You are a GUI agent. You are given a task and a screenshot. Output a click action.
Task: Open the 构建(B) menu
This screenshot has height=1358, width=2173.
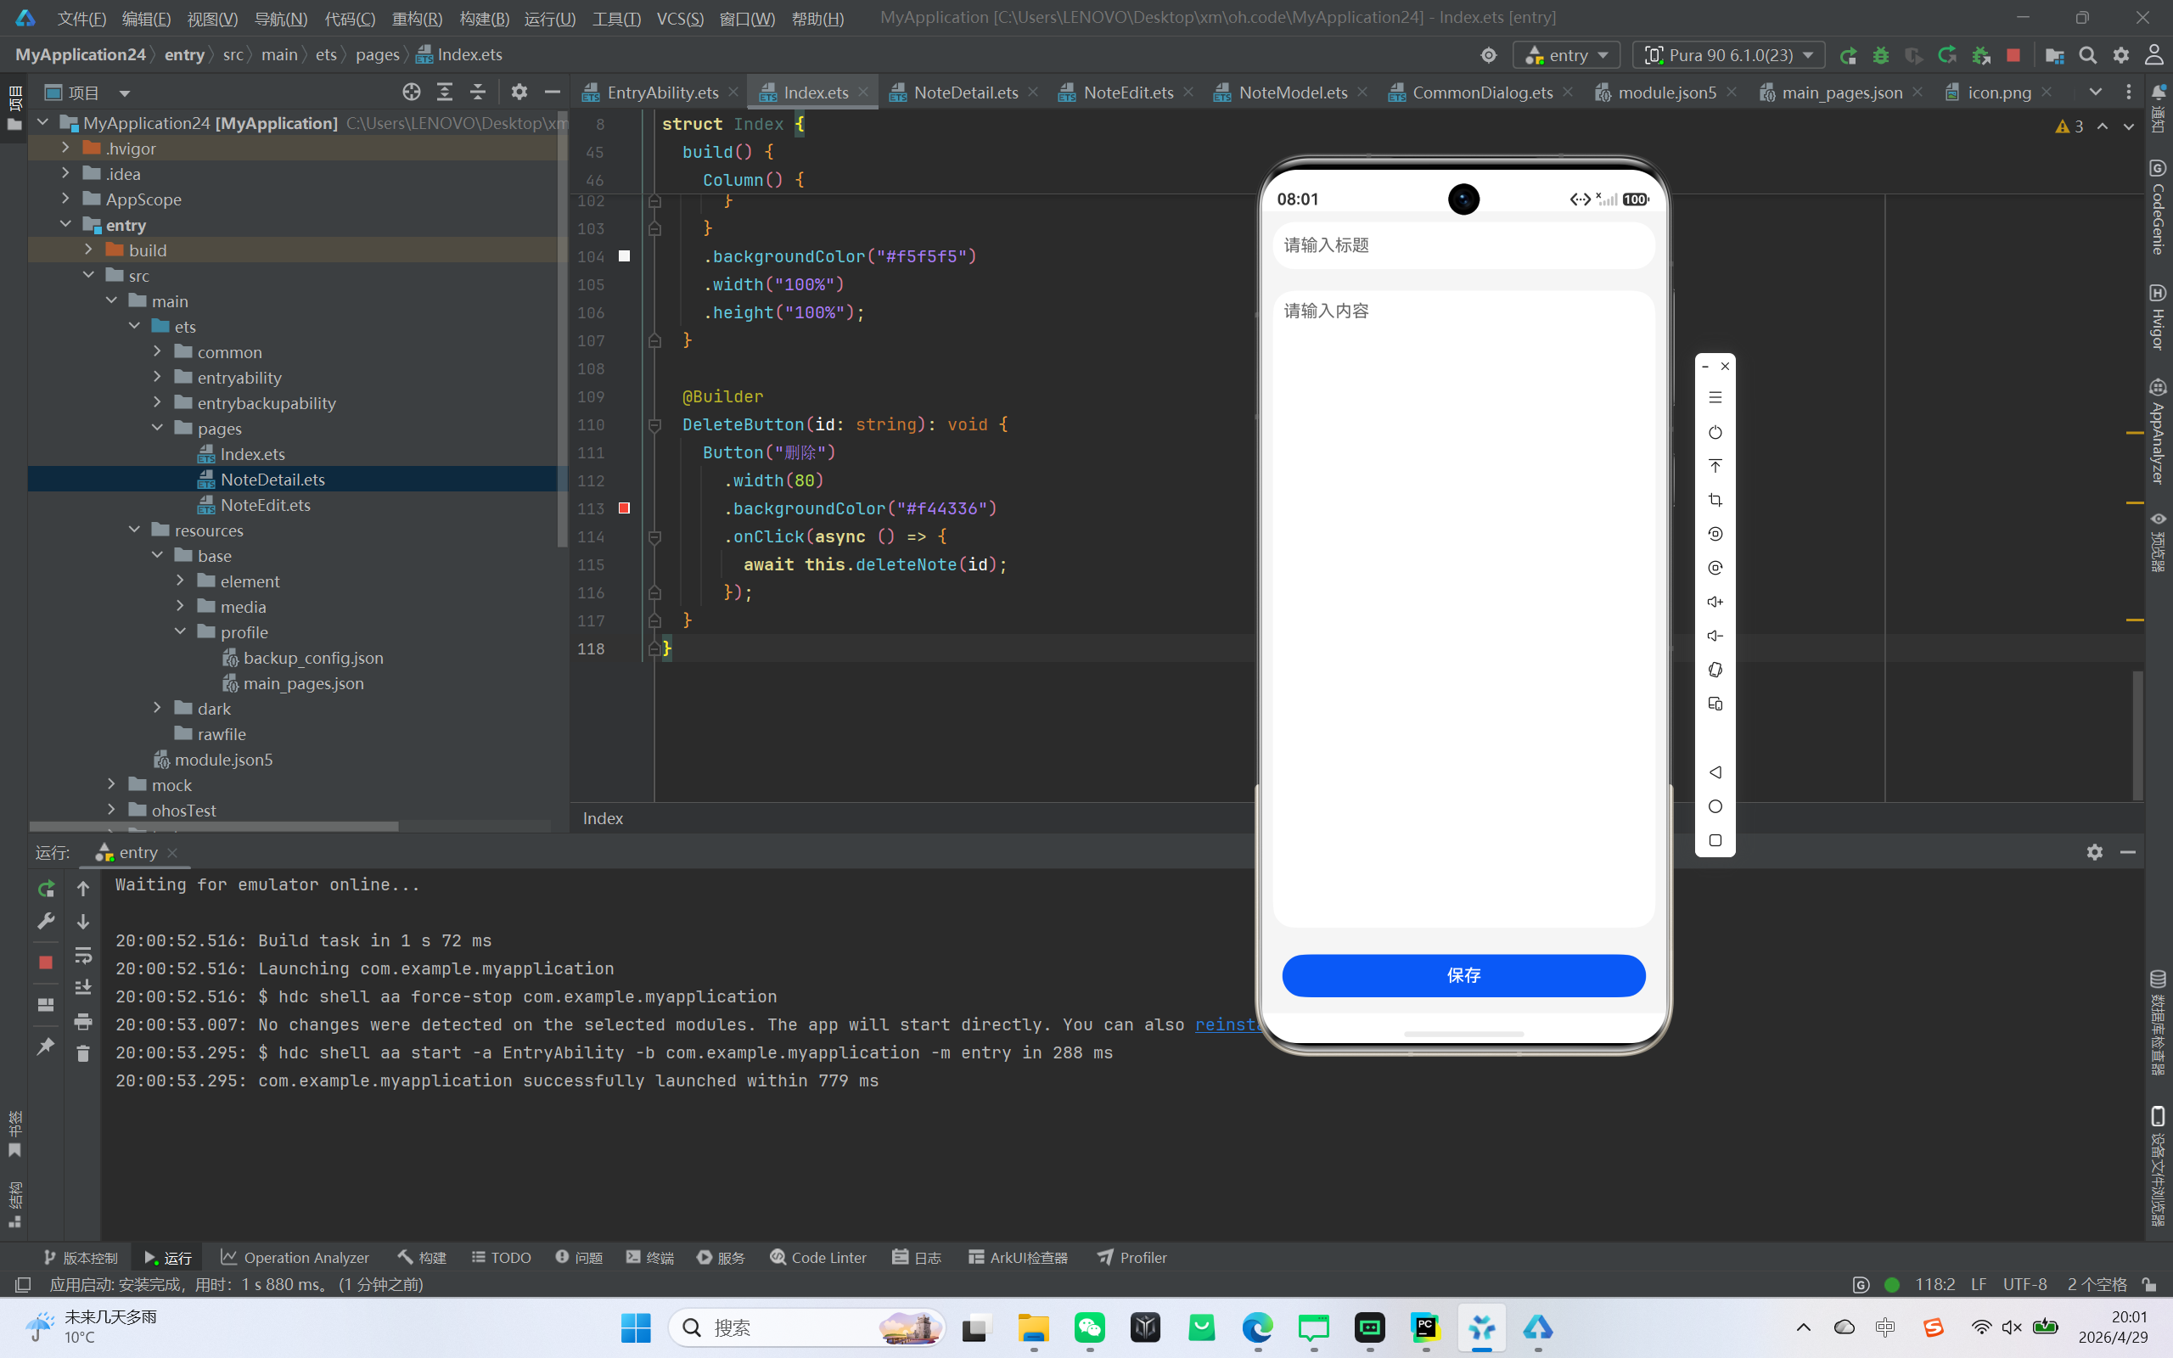tap(484, 18)
